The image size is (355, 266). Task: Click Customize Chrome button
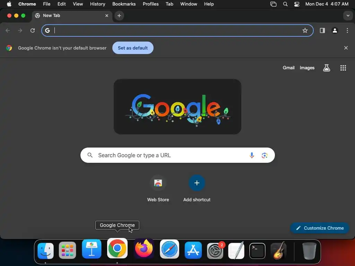coord(320,228)
